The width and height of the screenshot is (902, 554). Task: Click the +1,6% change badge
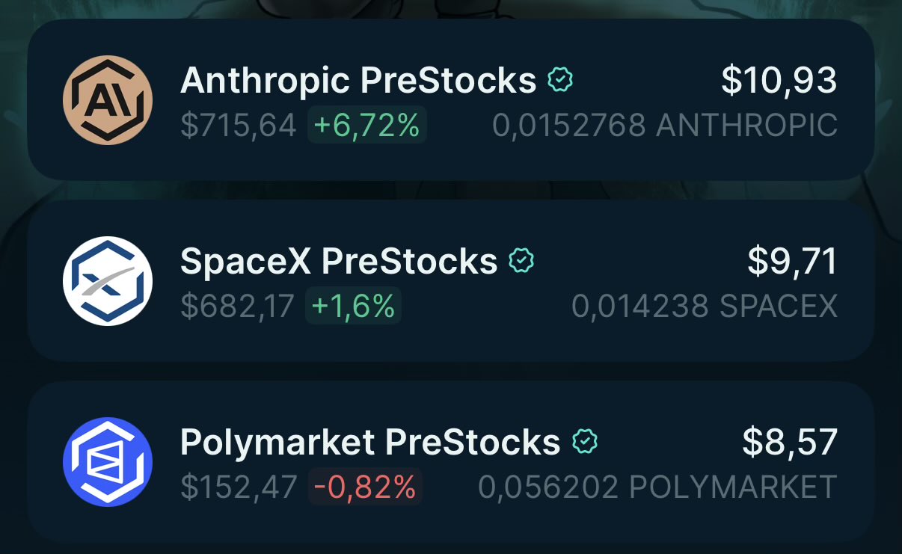point(353,307)
